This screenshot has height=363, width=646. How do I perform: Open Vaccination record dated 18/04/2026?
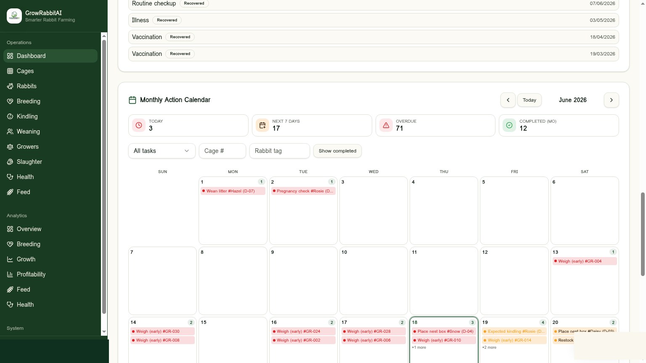coord(373,37)
